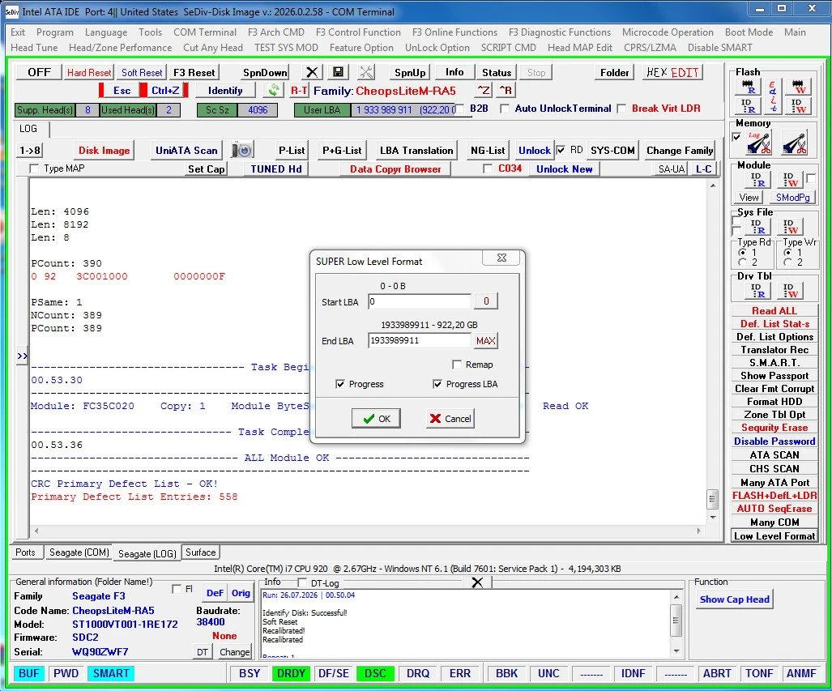Click the Drv Tbl ID write icon
Screen dimensions: 832x691
[790, 291]
